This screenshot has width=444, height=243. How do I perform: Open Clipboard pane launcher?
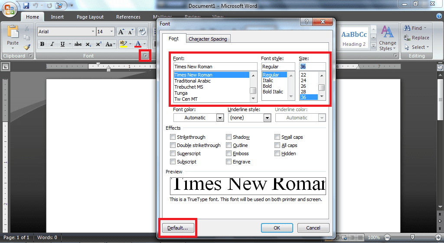point(30,56)
